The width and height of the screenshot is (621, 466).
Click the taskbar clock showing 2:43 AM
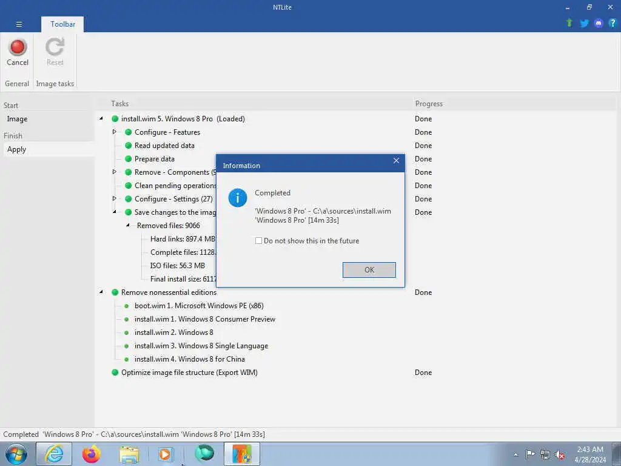(x=590, y=454)
